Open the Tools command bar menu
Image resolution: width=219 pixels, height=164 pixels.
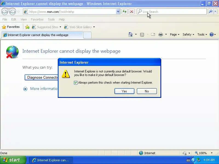pos(202,34)
